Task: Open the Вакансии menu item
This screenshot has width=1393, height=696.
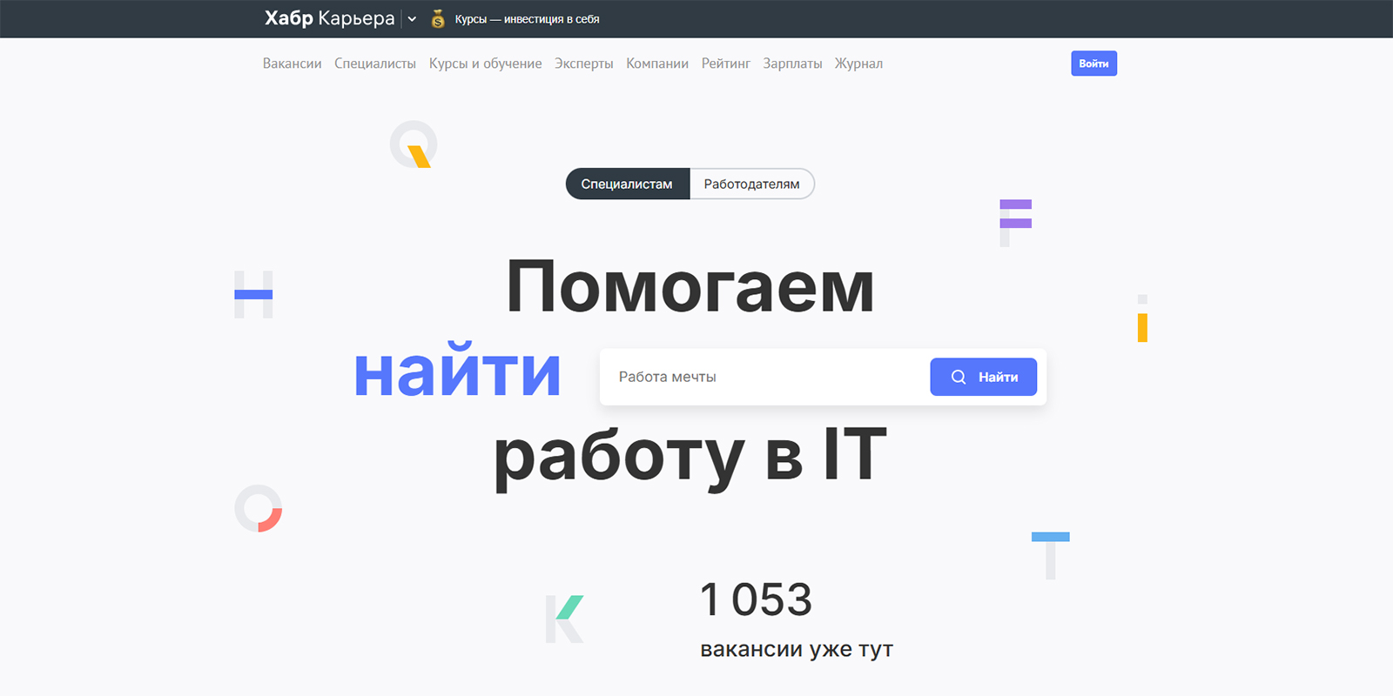Action: pos(293,64)
